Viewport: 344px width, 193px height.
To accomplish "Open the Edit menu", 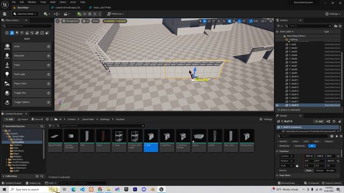I will (21, 2).
